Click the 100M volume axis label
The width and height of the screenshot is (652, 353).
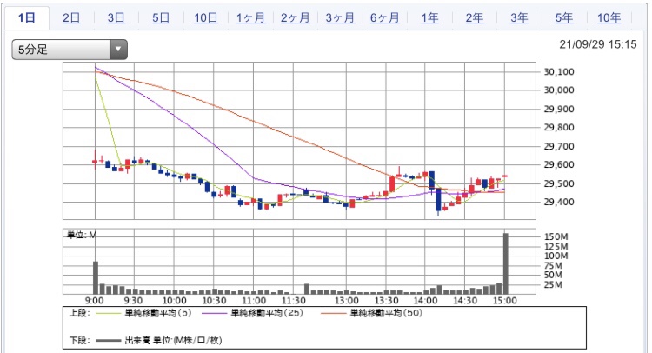pyautogui.click(x=556, y=256)
